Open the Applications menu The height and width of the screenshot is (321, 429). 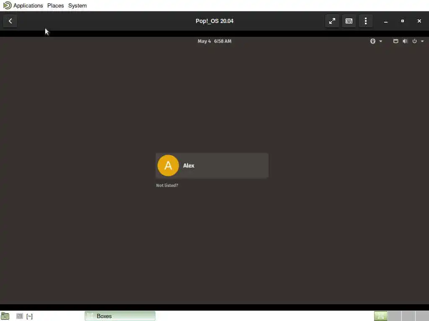click(28, 5)
